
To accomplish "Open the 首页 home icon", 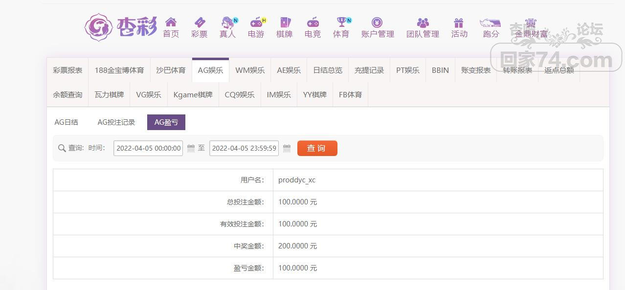I will [x=171, y=22].
